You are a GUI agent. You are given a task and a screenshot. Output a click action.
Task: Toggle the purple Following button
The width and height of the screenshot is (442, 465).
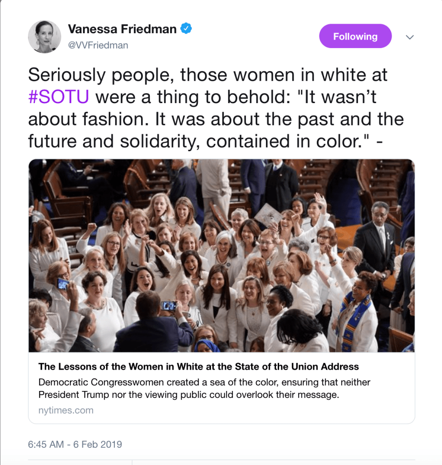[x=355, y=36]
